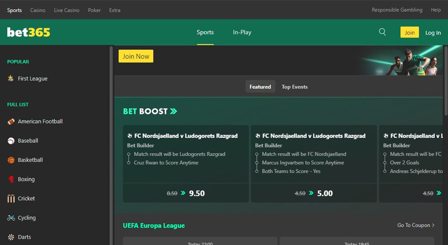This screenshot has height=245, width=448.
Task: Open Responsible Gambling link
Action: pos(396,10)
